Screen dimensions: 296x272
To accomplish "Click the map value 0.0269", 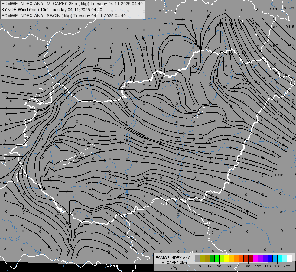I will click(289, 8).
